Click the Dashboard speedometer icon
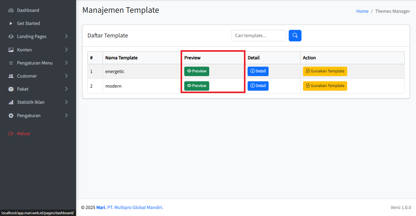Image resolution: width=416 pixels, height=216 pixels. click(11, 10)
